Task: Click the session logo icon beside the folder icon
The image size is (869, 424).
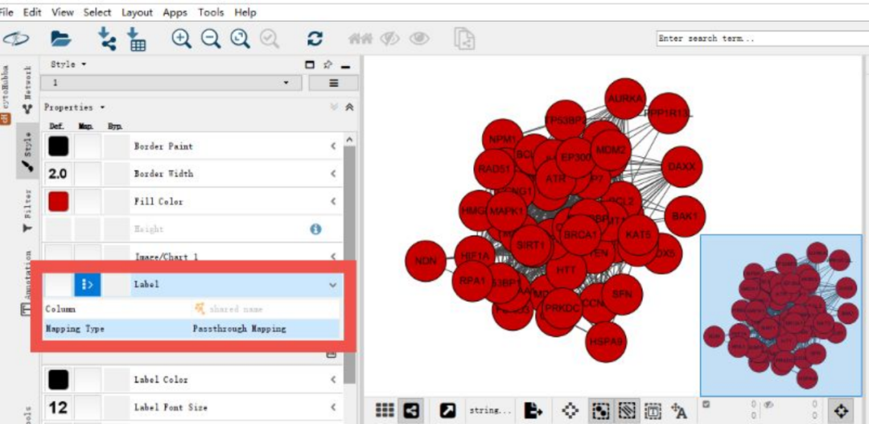Action: tap(15, 39)
